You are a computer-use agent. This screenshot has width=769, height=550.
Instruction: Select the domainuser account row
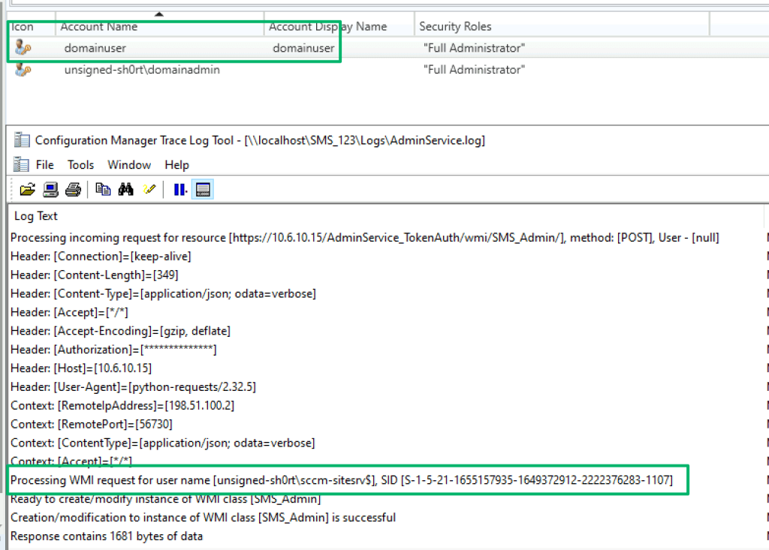95,48
